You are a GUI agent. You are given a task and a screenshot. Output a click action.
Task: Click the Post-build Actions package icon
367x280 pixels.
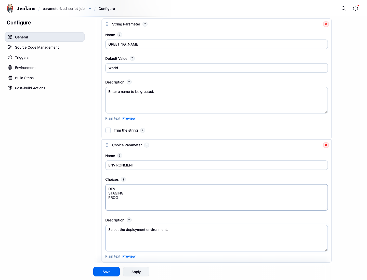[x=10, y=88]
